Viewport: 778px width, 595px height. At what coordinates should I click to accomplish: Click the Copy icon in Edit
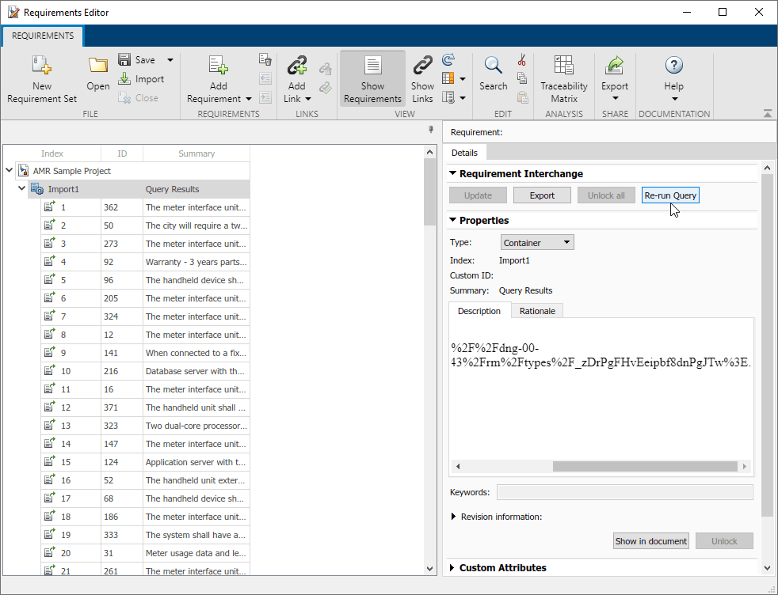pos(522,78)
